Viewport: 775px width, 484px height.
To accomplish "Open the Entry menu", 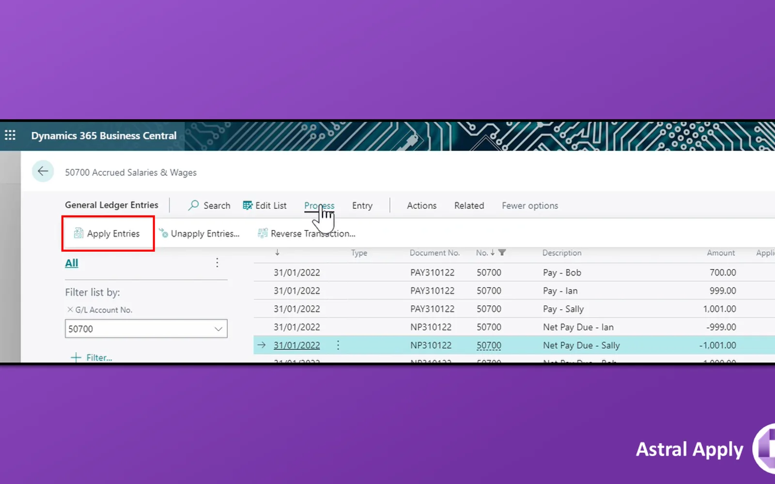I will click(x=362, y=206).
